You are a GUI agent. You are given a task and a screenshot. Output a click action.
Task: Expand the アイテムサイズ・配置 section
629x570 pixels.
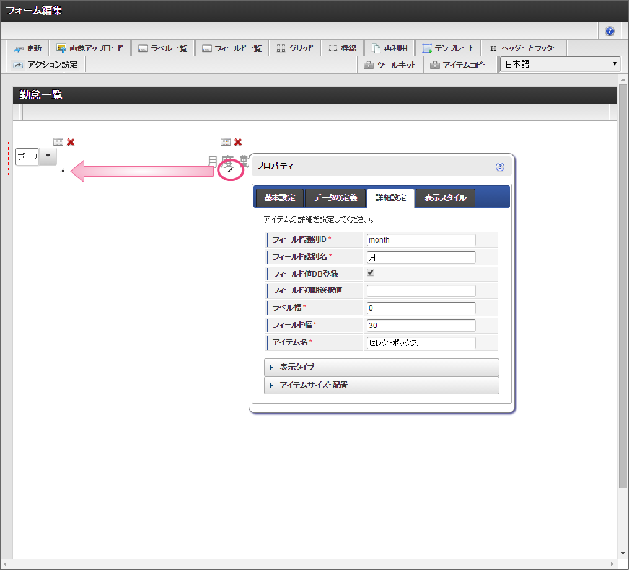(382, 385)
